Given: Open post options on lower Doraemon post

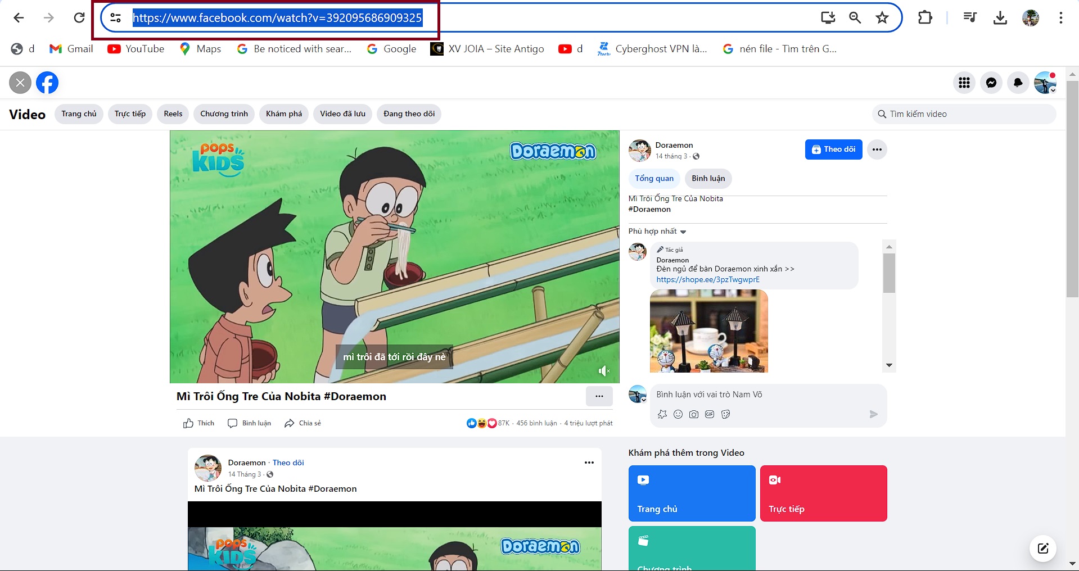Looking at the screenshot, I should 589,463.
